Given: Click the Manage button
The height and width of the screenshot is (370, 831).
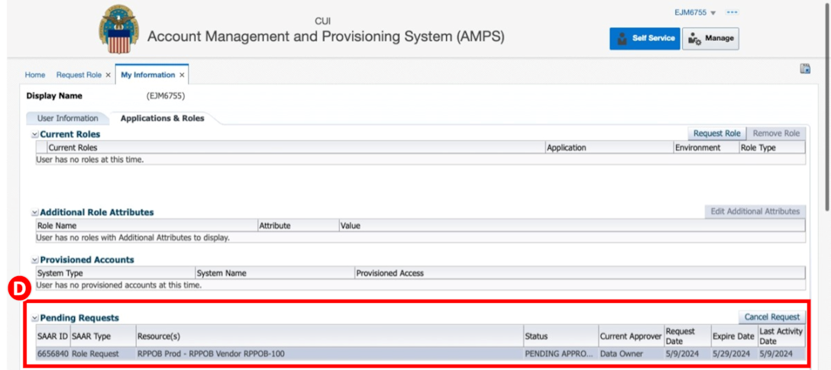Looking at the screenshot, I should pyautogui.click(x=710, y=39).
